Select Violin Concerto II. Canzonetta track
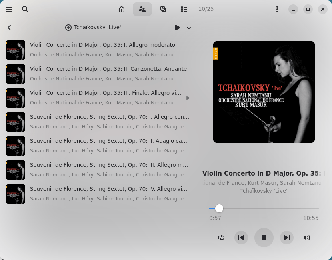This screenshot has width=332, height=260. click(98, 74)
